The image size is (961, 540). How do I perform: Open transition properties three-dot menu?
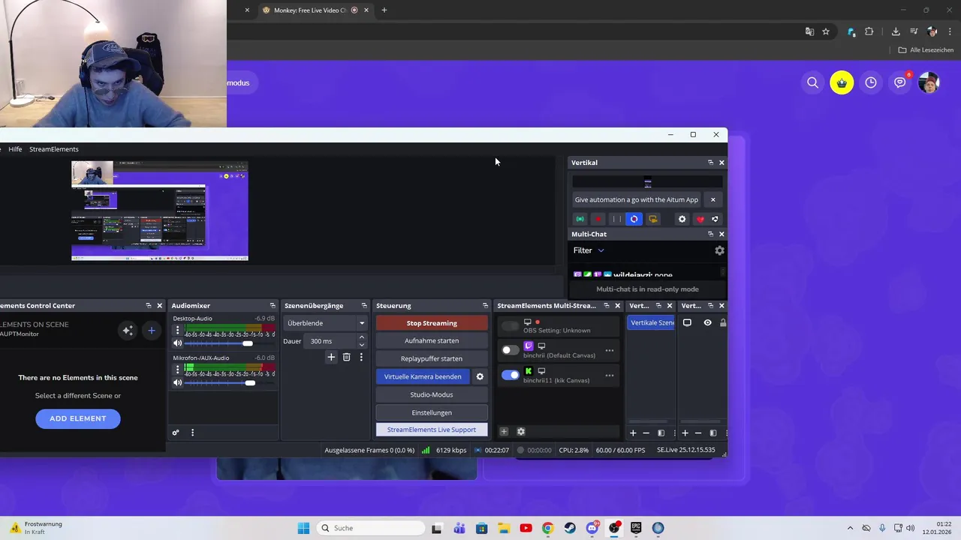361,358
